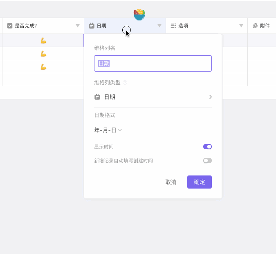Open the 日期 column header dropdown arrow
Image resolution: width=276 pixels, height=254 pixels.
tap(159, 26)
